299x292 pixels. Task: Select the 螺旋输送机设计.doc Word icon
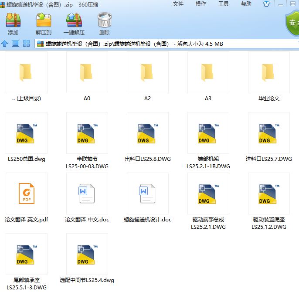coord(148,194)
